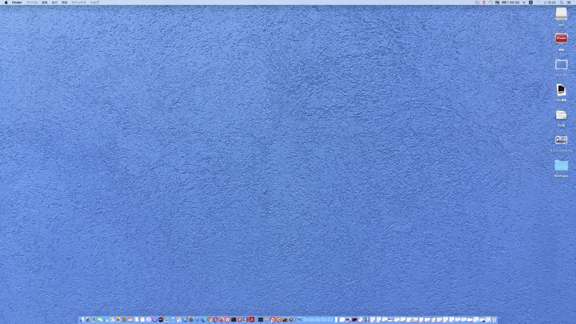
Task: Open Vivaldi browser from the Dock
Action: click(227, 319)
